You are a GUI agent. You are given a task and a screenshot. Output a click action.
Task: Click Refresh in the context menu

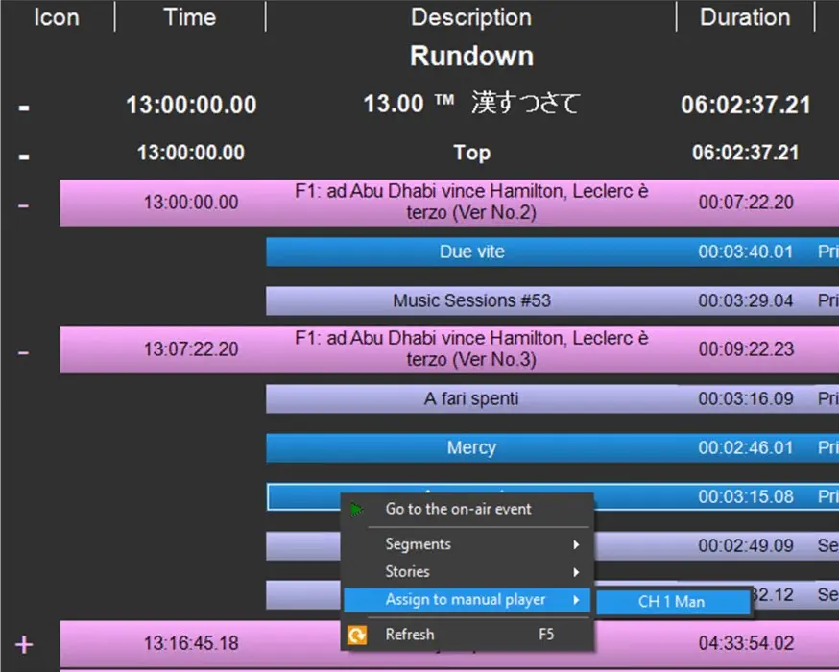tap(410, 635)
